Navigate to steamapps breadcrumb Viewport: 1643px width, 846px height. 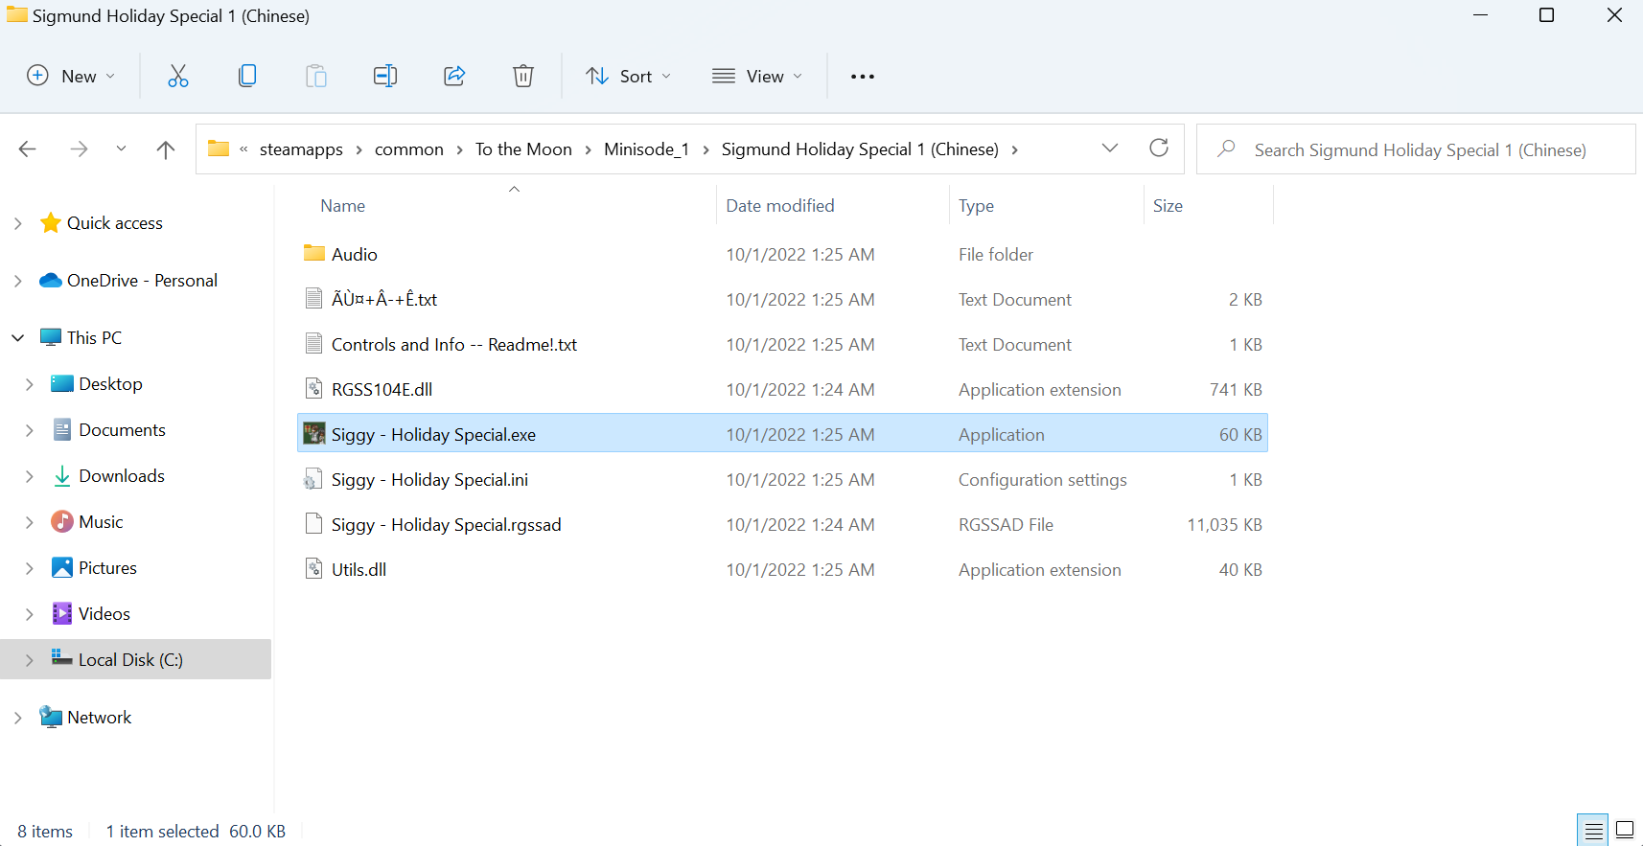point(301,149)
